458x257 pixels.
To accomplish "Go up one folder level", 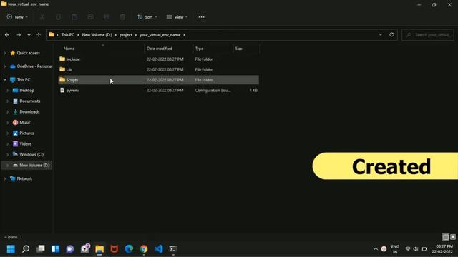I will 39,35.
